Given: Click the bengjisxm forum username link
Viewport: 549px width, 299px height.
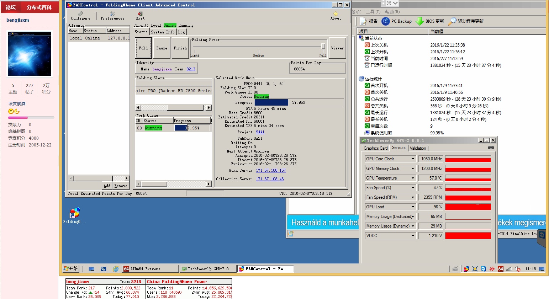Looking at the screenshot, I should coord(18,20).
